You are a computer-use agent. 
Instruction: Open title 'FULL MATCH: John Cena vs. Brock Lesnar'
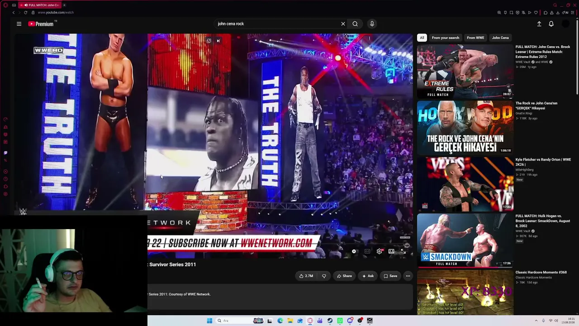click(x=543, y=52)
